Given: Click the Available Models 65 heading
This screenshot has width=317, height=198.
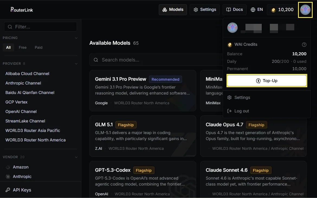Looking at the screenshot, I should (114, 43).
